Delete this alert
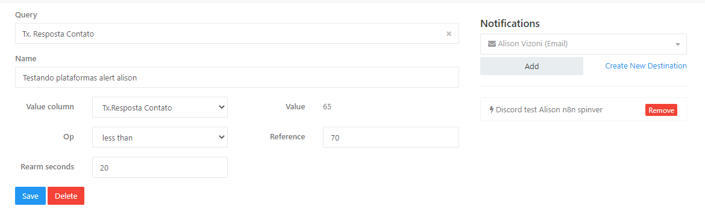Screen dimensions: 705x218 66,196
